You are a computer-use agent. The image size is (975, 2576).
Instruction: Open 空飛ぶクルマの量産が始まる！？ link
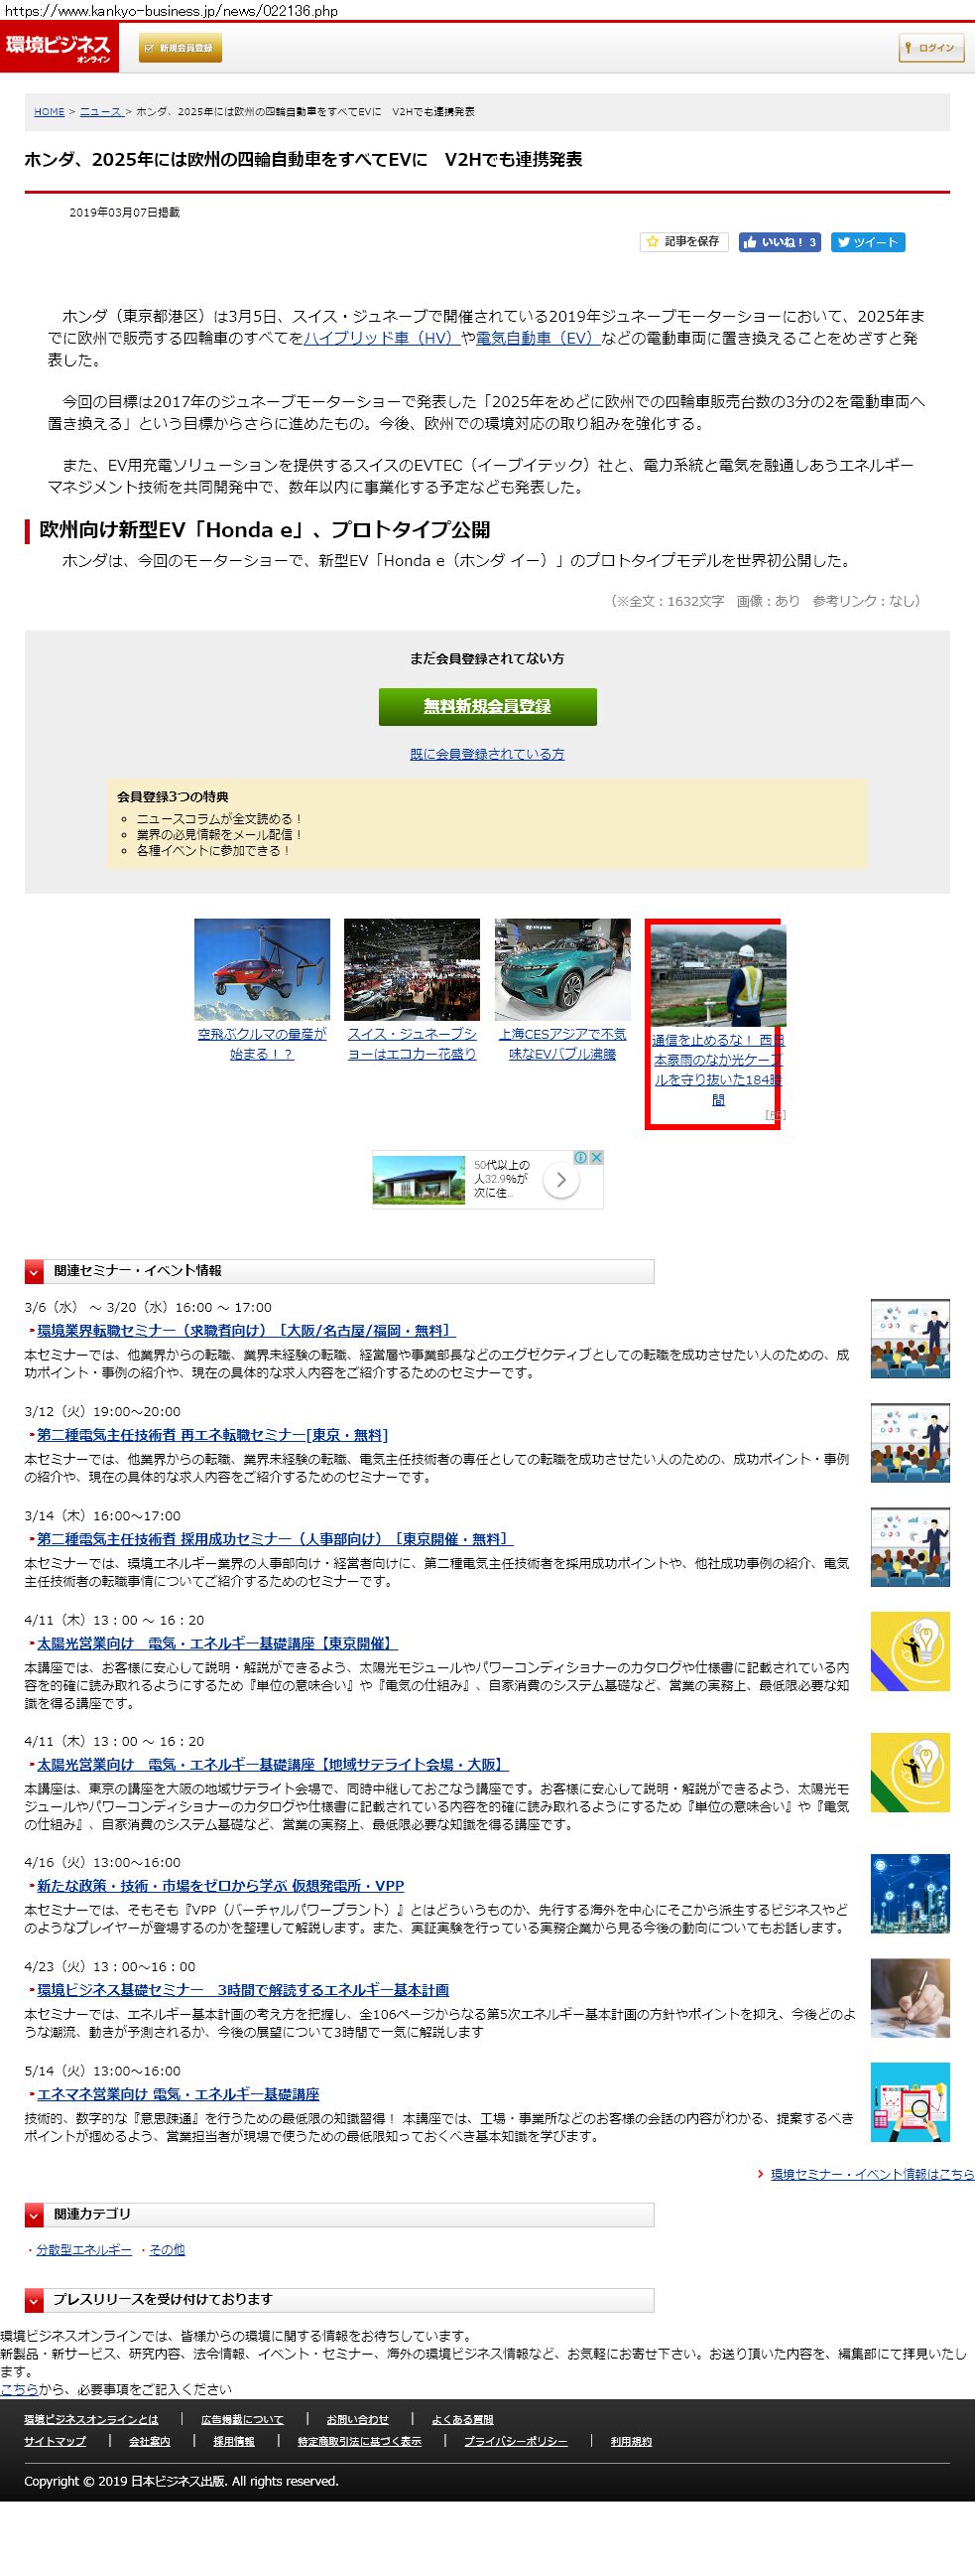pyautogui.click(x=262, y=1044)
